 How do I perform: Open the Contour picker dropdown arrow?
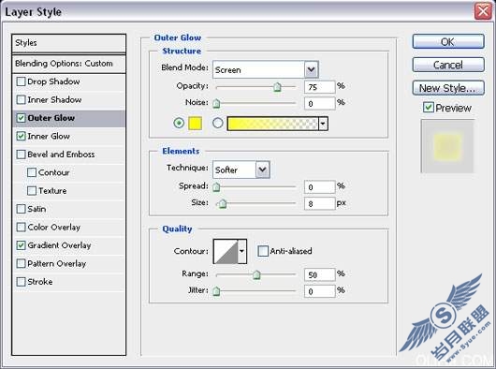[x=242, y=251]
